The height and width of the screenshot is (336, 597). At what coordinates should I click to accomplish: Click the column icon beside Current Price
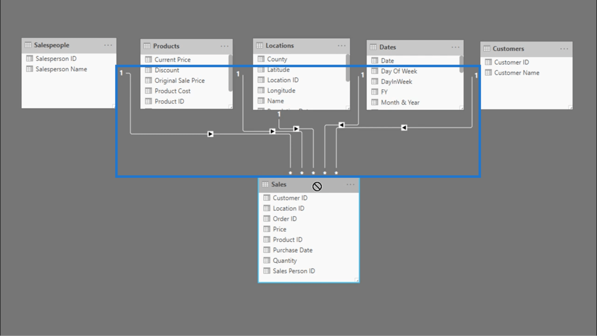pos(149,60)
